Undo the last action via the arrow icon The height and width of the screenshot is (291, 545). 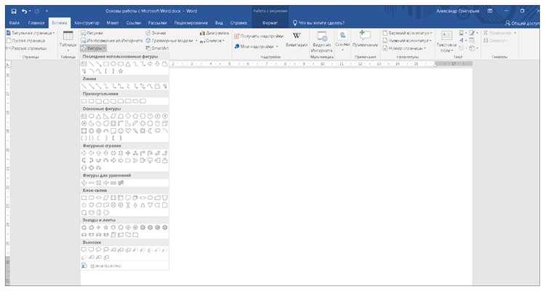[24, 11]
